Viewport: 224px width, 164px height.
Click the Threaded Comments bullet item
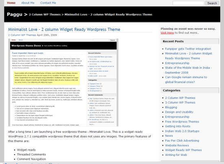(x=31, y=155)
